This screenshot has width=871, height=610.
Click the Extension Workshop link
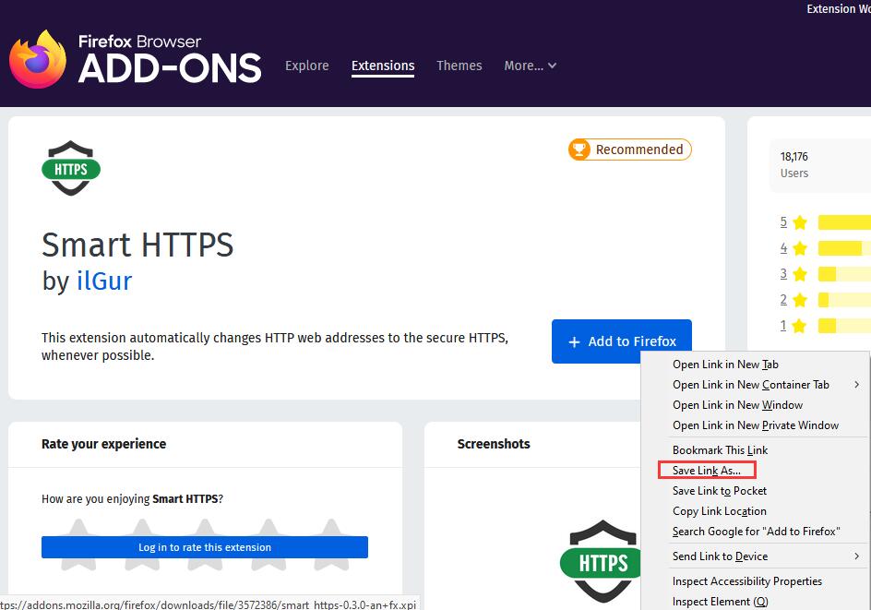point(839,9)
